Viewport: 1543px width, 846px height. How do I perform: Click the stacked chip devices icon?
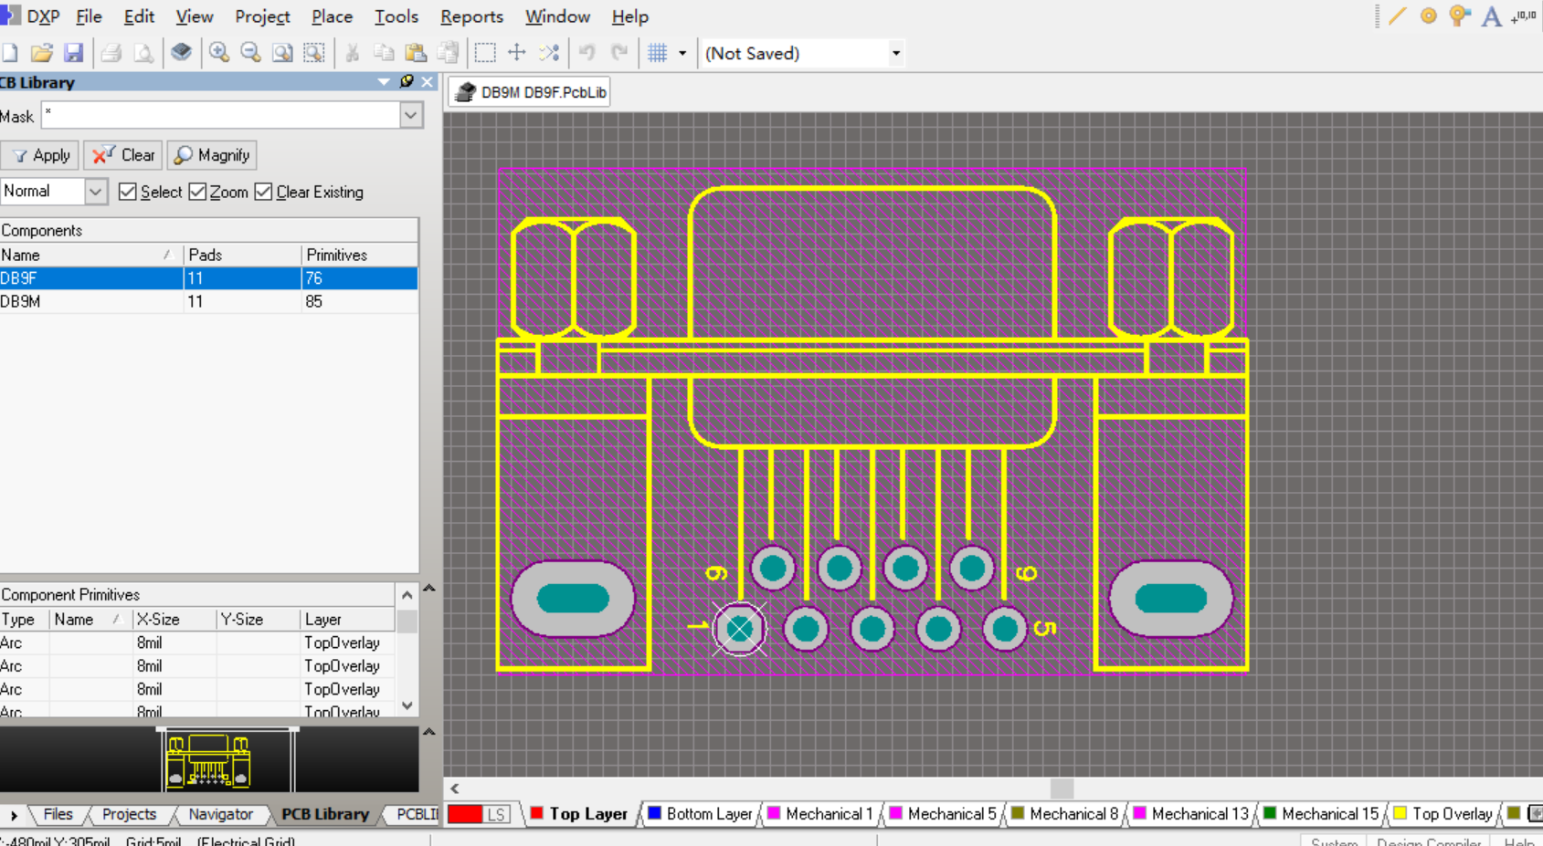click(x=181, y=53)
